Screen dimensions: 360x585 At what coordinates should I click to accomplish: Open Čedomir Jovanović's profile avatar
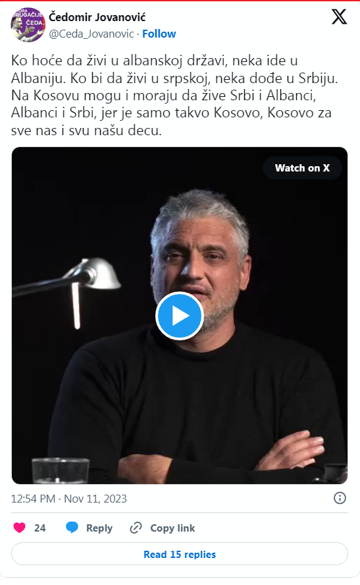tap(28, 24)
